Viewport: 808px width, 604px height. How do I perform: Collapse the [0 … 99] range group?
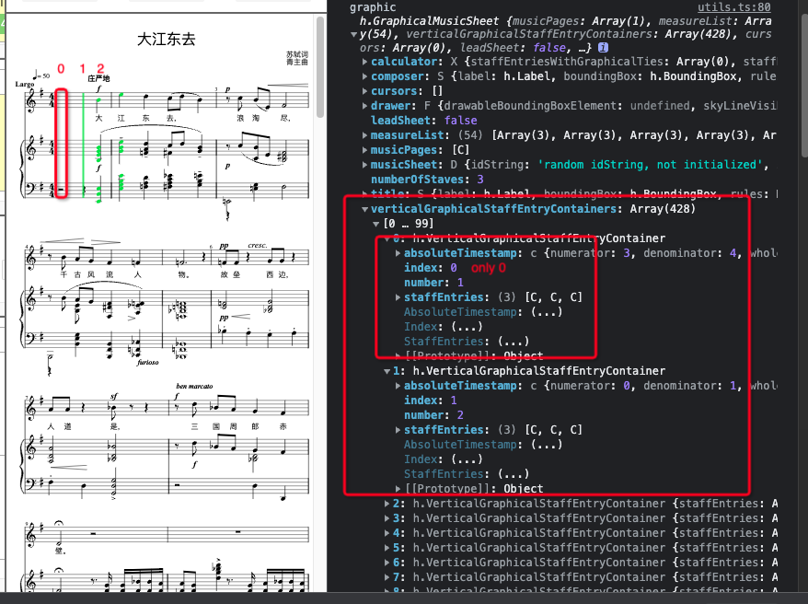point(376,224)
